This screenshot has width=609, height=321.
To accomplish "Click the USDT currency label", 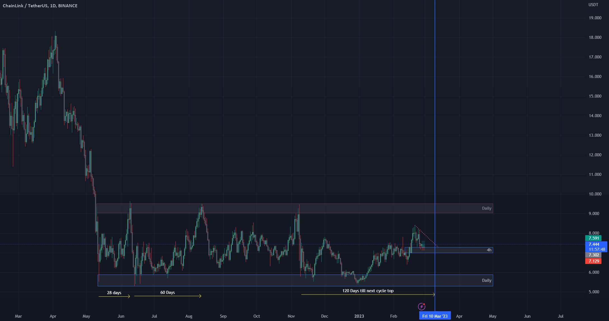I will pos(593,4).
